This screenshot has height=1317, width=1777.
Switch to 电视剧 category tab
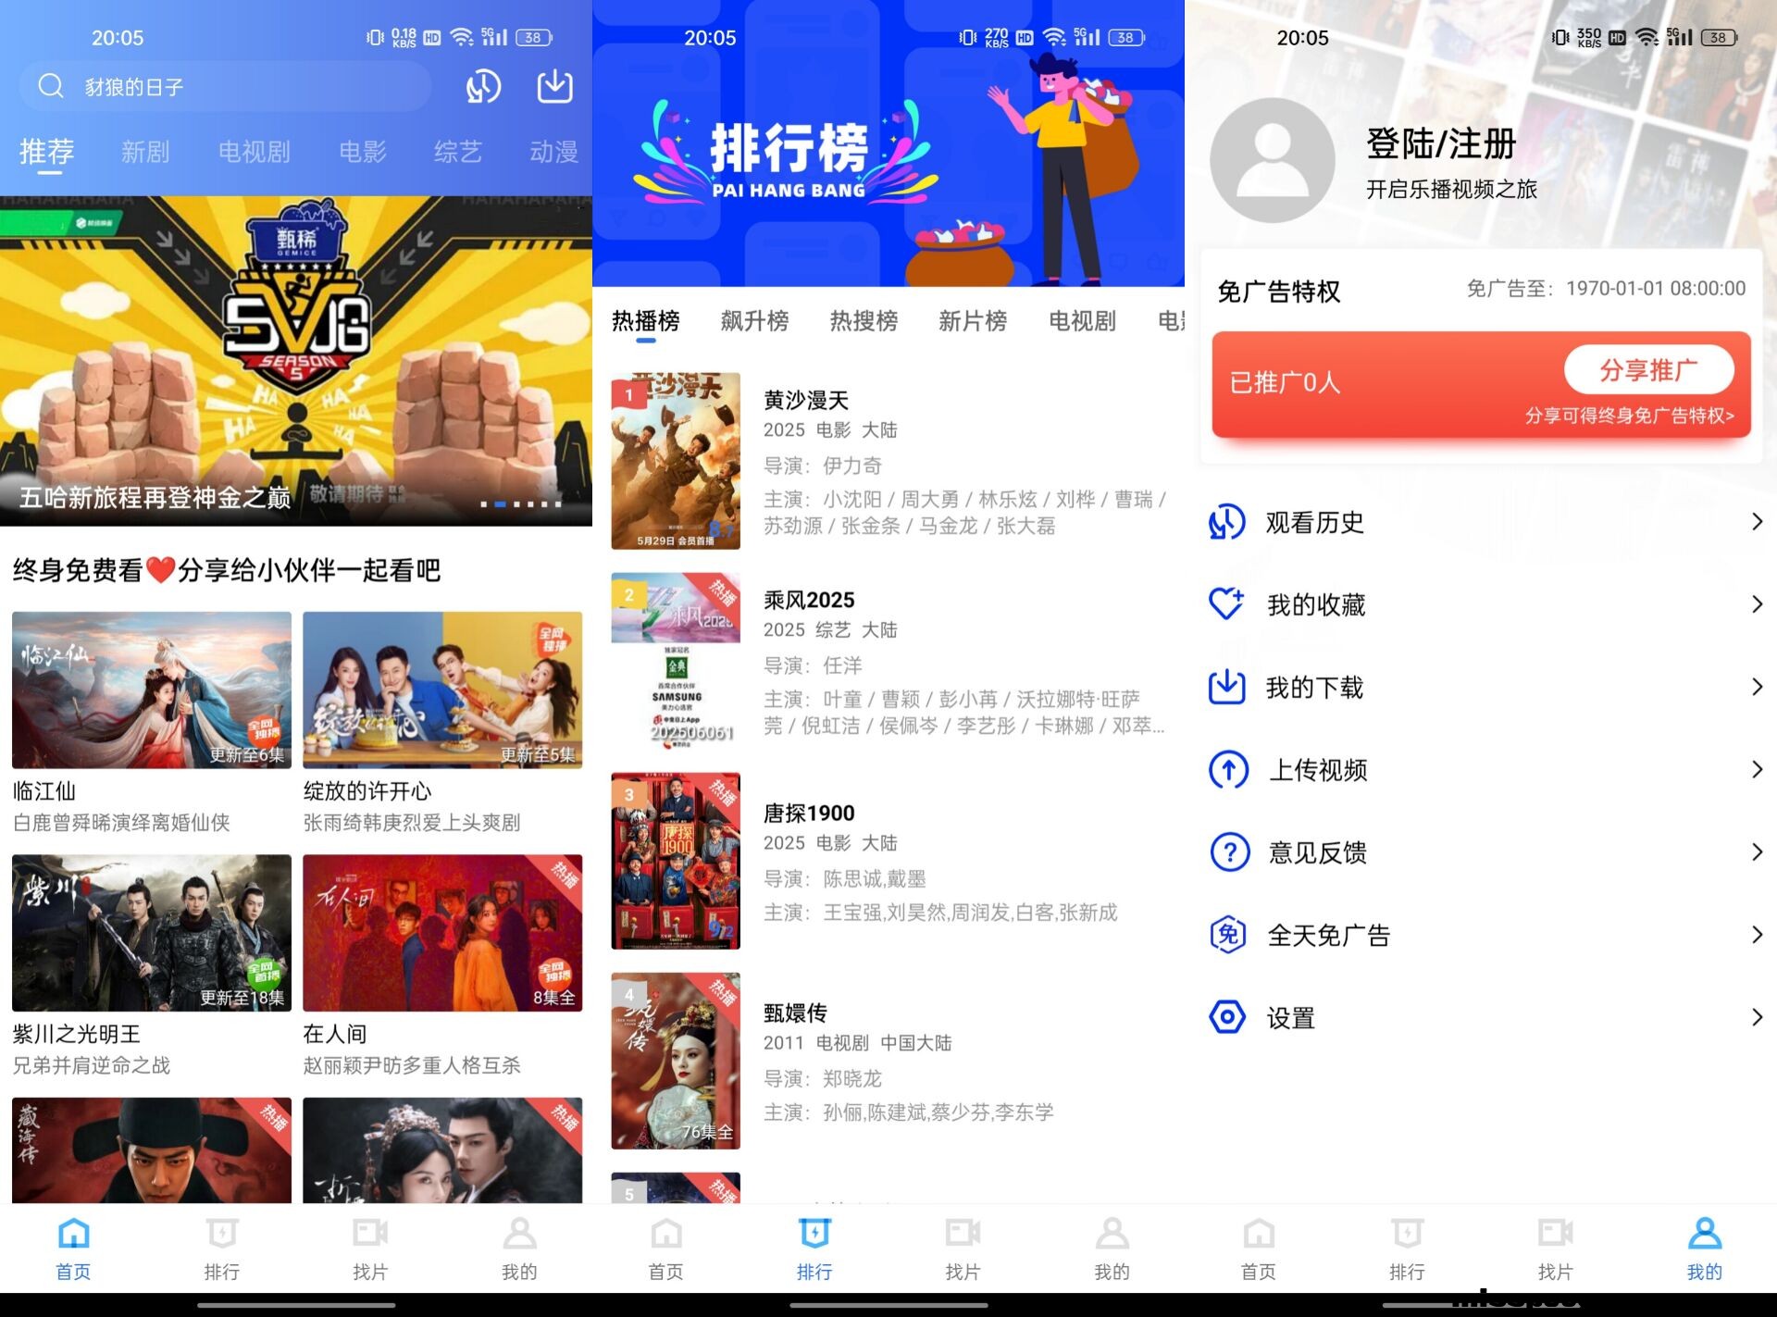pos(254,152)
